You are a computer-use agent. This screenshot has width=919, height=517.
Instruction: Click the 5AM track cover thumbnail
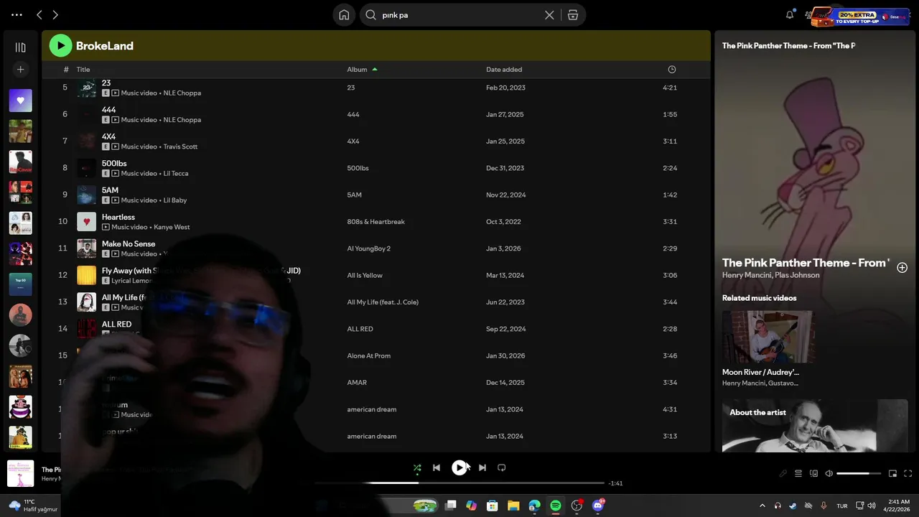(86, 195)
